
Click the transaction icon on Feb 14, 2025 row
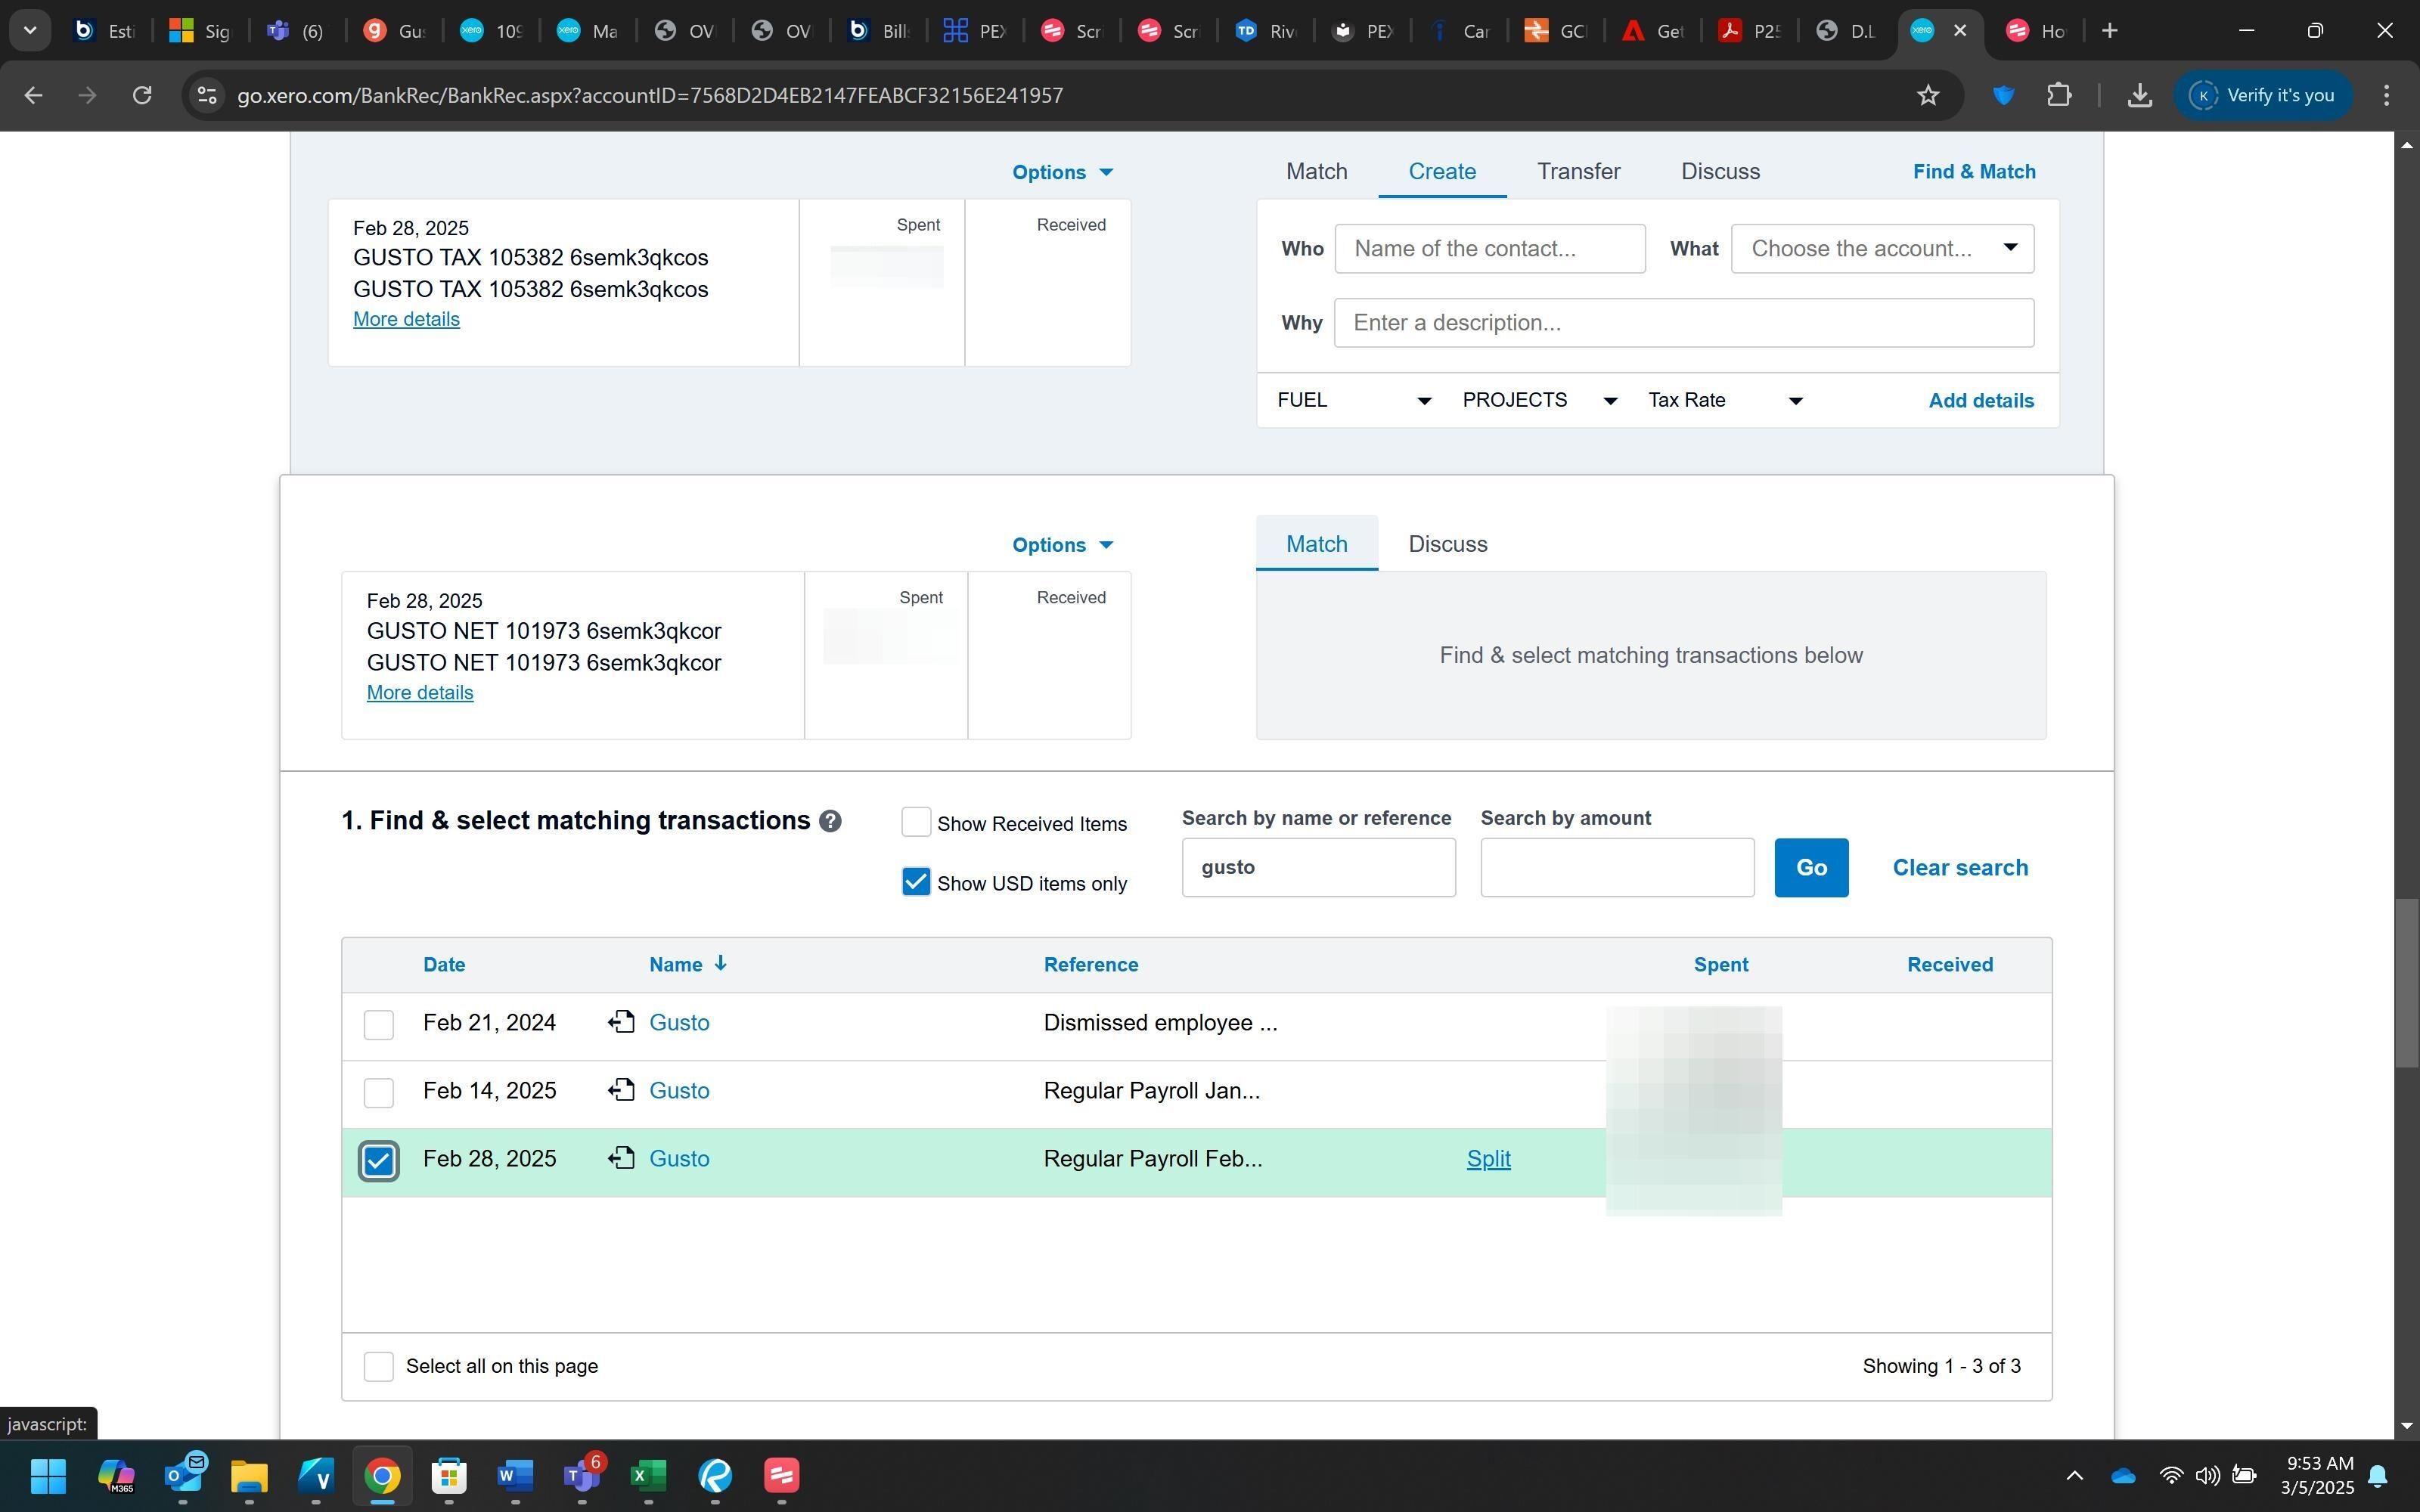click(x=621, y=1090)
